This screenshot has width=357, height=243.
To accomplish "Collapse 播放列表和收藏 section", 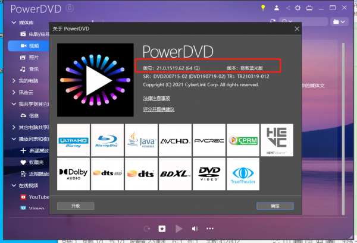I will (x=14, y=138).
